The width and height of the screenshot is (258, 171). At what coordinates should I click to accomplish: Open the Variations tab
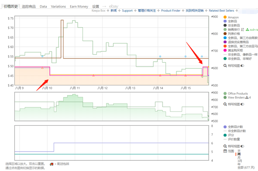pos(58,7)
